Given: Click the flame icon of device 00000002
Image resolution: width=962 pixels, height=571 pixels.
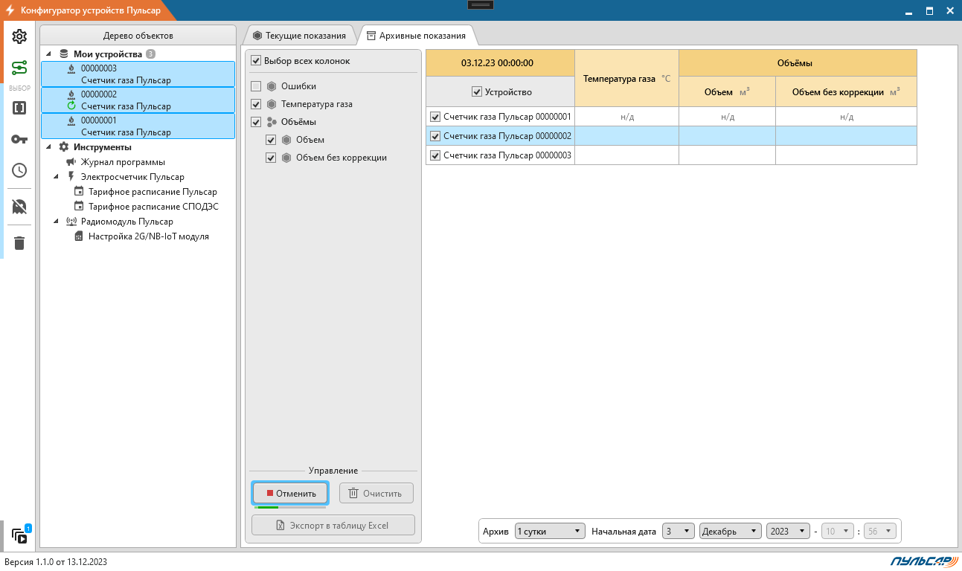Looking at the screenshot, I should tap(71, 94).
